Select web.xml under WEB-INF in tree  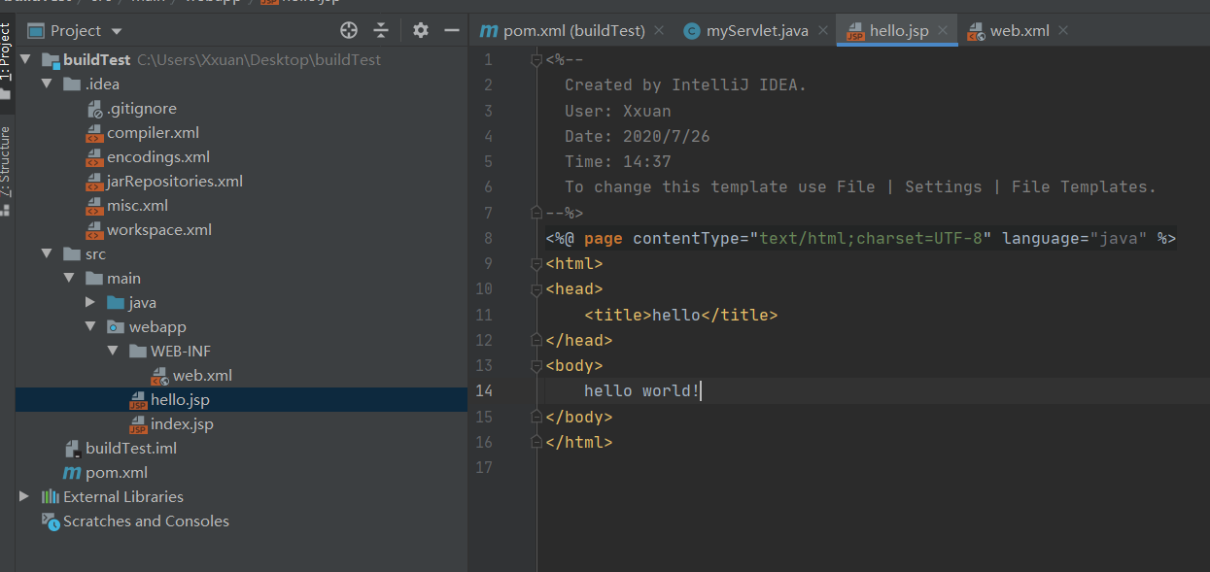point(202,376)
